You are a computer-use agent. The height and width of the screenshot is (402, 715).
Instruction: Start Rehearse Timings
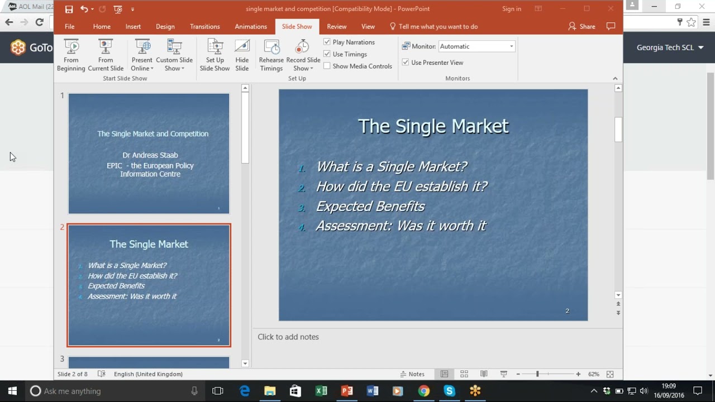271,55
